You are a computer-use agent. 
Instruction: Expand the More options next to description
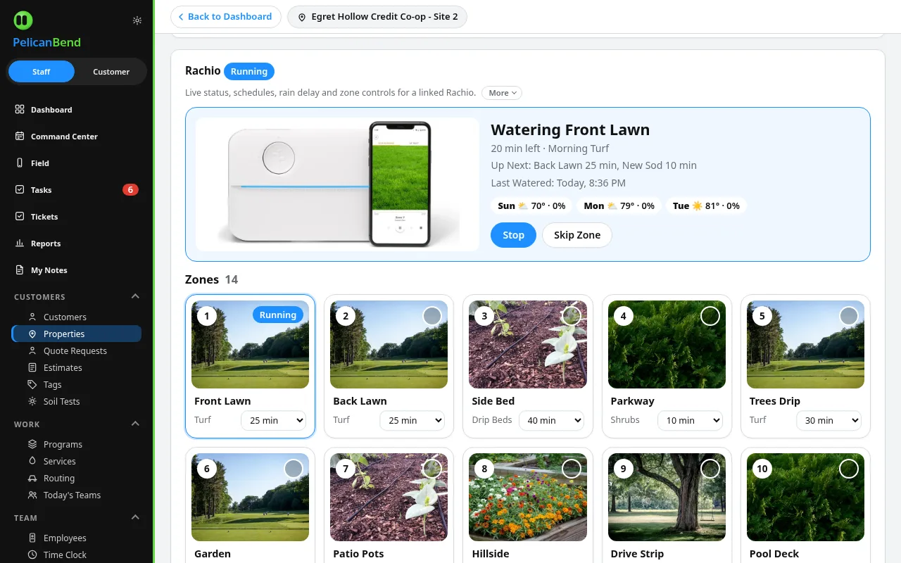pyautogui.click(x=502, y=93)
